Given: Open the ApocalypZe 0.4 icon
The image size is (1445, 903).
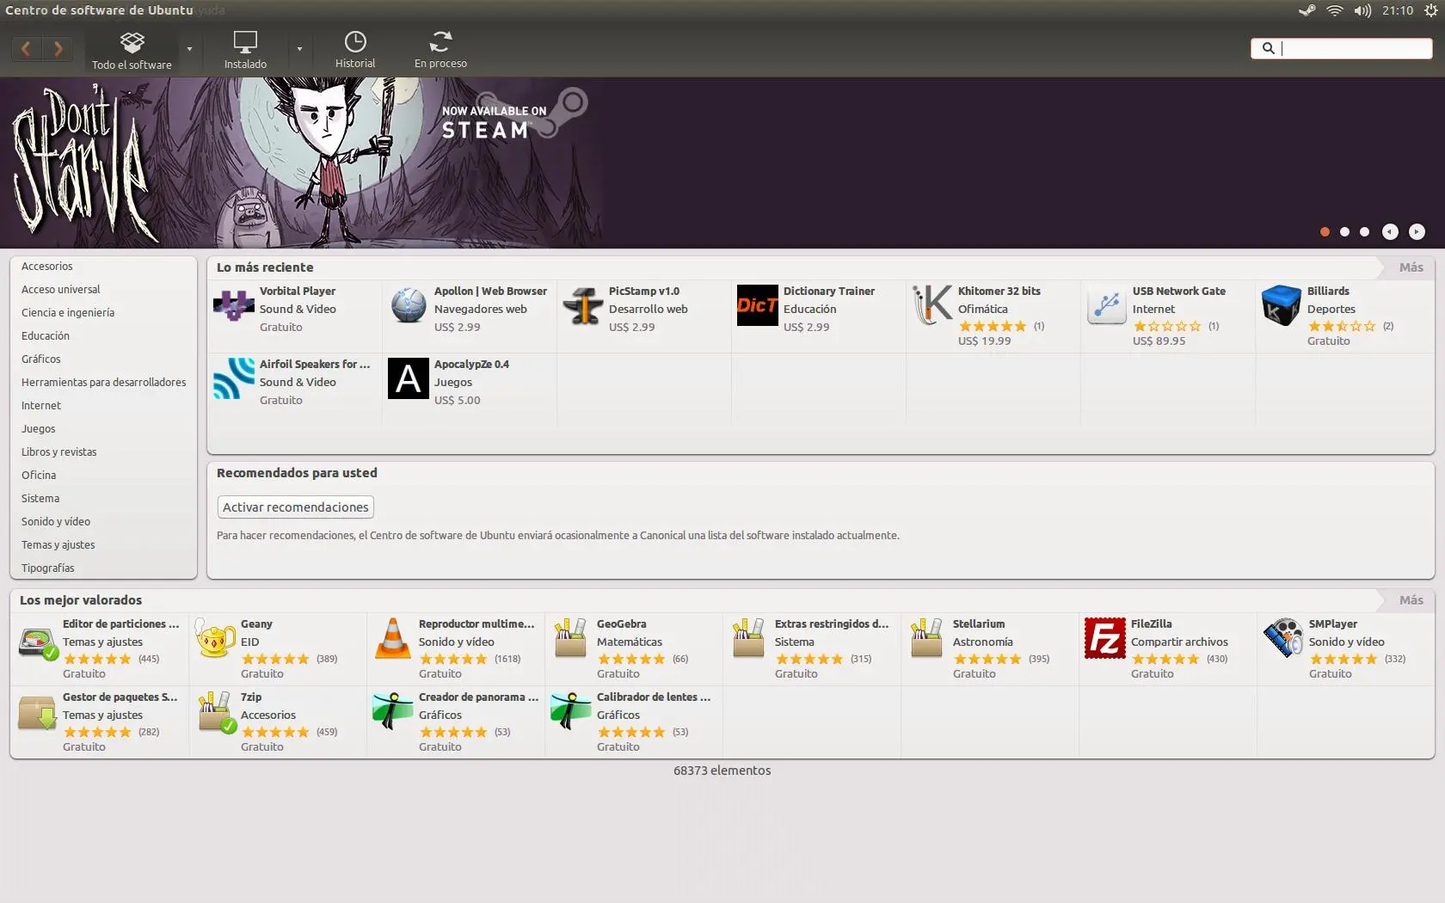Looking at the screenshot, I should [409, 378].
